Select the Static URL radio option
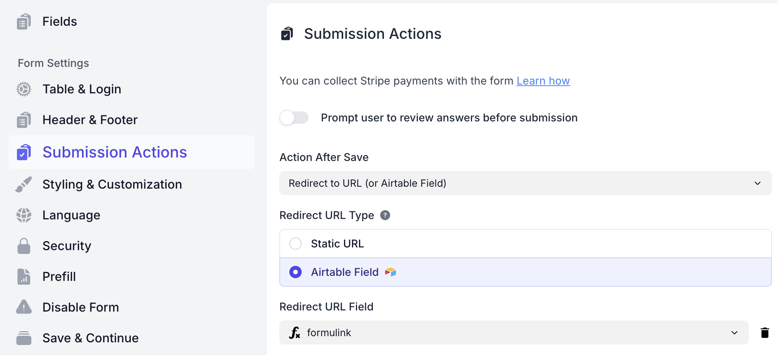 point(296,244)
